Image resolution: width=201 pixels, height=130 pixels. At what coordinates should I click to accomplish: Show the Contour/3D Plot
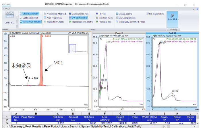[x=78, y=14]
